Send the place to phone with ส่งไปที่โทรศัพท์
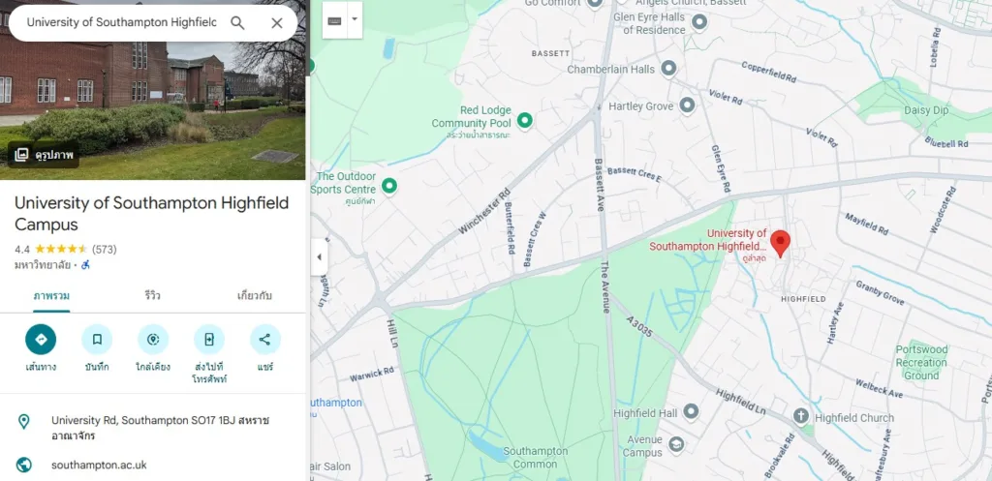 (x=209, y=340)
